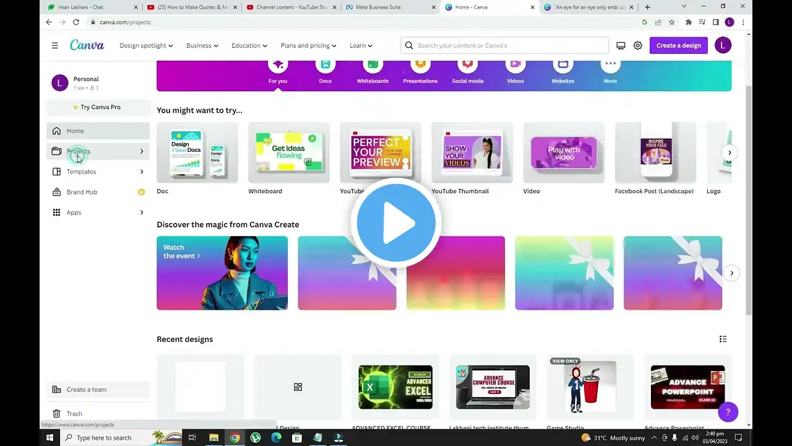Click the Brand Hub crown badge

tap(141, 192)
